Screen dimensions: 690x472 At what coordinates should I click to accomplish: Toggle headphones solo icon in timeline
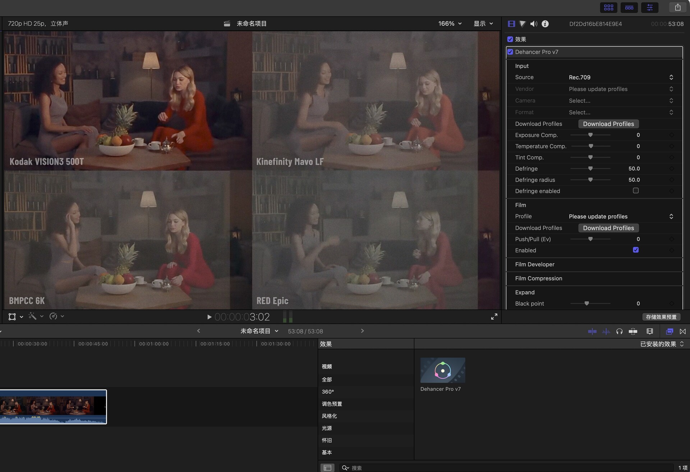pos(619,331)
